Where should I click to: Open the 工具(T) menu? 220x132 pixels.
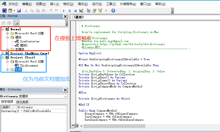click(111, 4)
